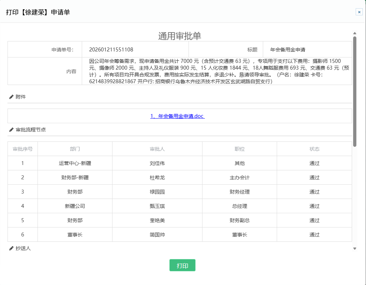The width and height of the screenshot is (366, 285).
Task: Select approver 禄园园 in row 3
Action: (x=157, y=192)
